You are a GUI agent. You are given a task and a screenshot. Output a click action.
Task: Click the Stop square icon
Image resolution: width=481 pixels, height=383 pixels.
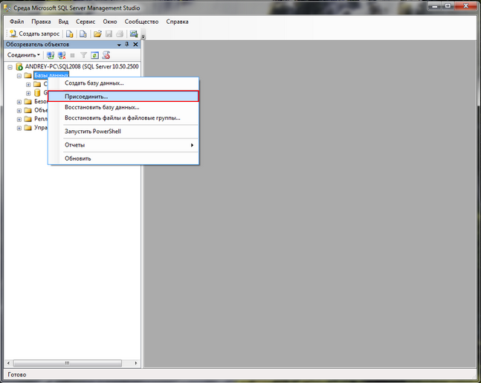tap(72, 56)
